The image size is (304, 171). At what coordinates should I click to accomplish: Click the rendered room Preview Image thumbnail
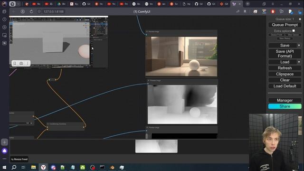[181, 57]
